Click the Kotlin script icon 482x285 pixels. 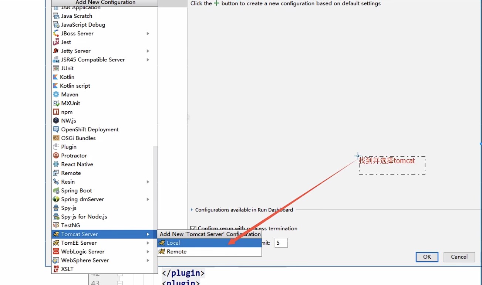click(x=55, y=86)
